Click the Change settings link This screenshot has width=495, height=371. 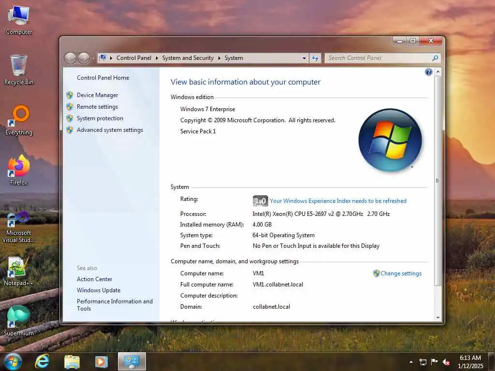401,273
